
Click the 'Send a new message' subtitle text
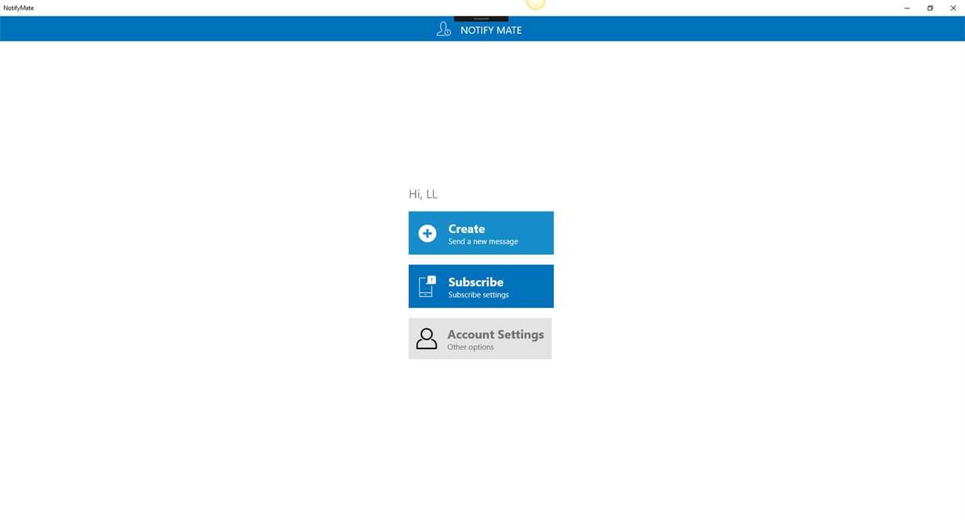coord(482,241)
